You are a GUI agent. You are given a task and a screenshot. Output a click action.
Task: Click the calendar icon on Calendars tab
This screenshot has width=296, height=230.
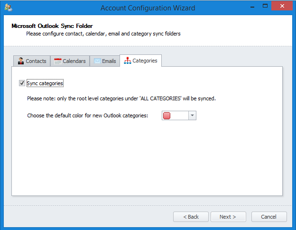pos(58,61)
